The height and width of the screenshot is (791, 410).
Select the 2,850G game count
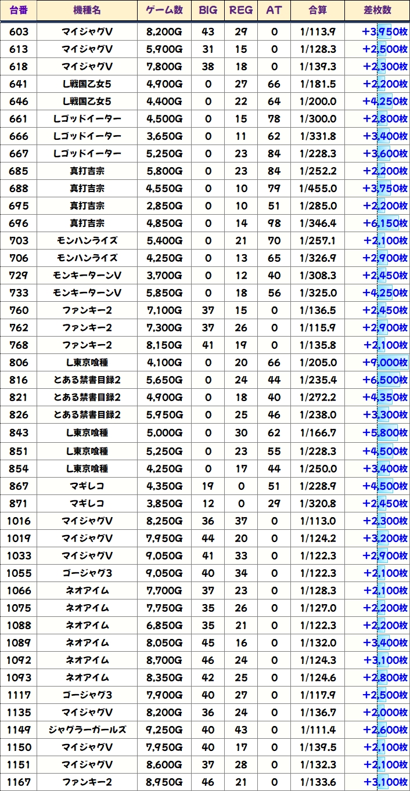click(164, 206)
